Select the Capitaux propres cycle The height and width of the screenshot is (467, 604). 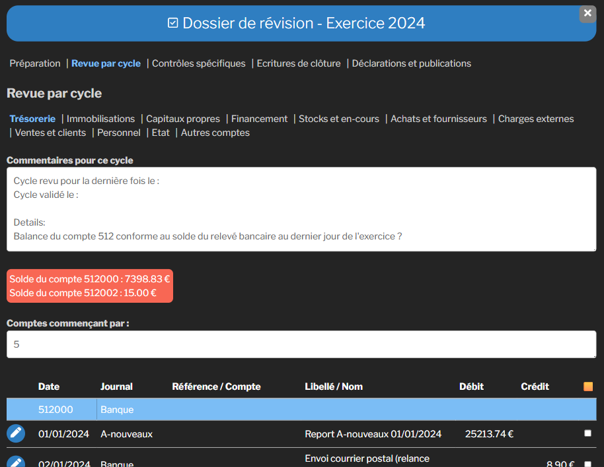183,119
